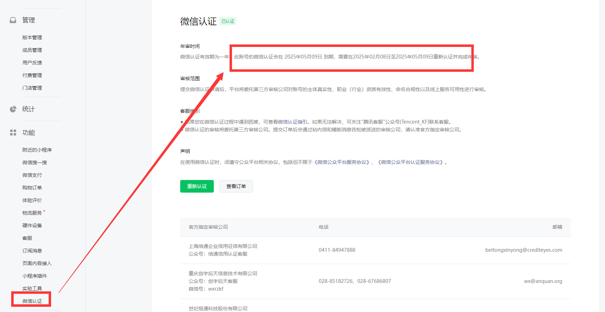The image size is (605, 312).
Task: Click the 查看订单 button
Action: pyautogui.click(x=236, y=186)
